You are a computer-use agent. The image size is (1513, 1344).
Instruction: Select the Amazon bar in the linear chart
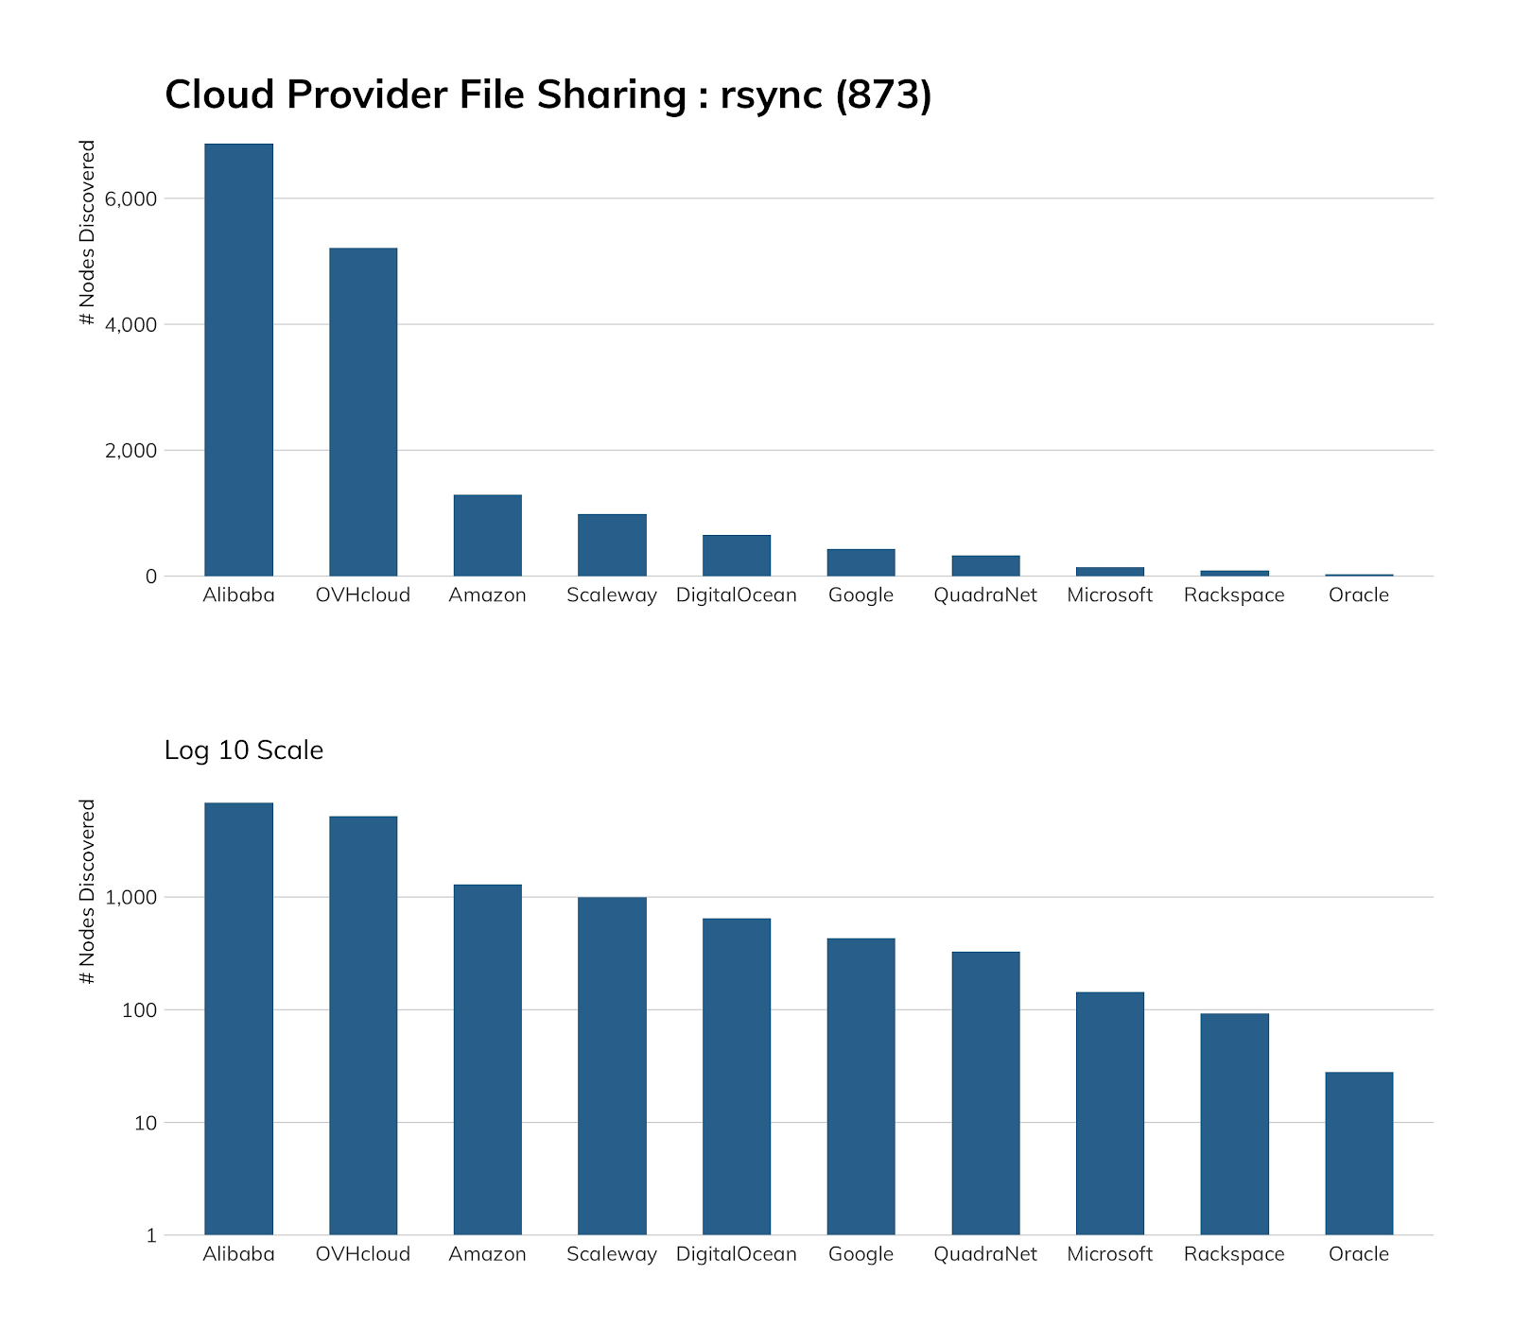point(488,534)
